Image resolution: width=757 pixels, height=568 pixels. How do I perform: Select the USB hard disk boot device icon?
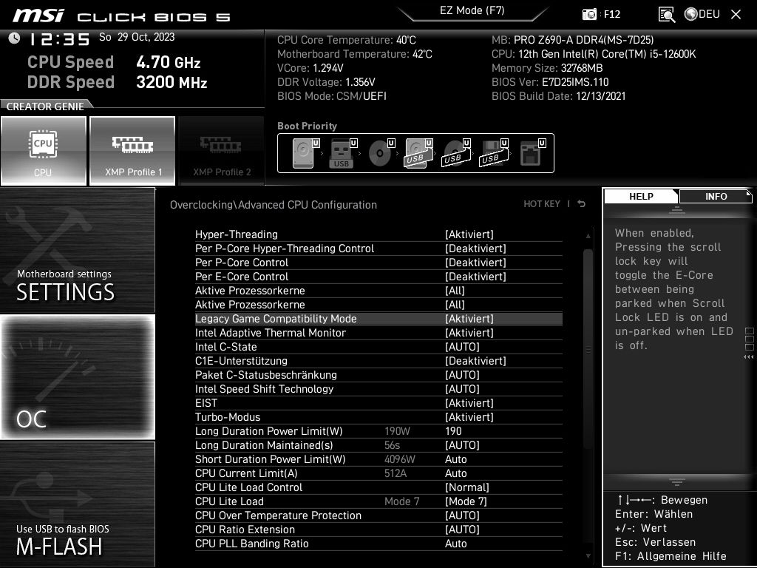(x=418, y=153)
